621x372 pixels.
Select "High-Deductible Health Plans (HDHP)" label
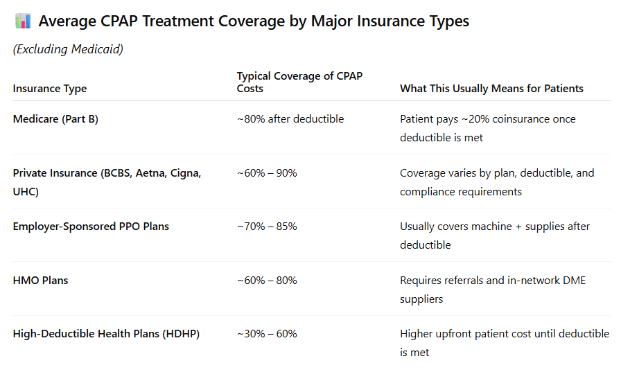pyautogui.click(x=106, y=334)
